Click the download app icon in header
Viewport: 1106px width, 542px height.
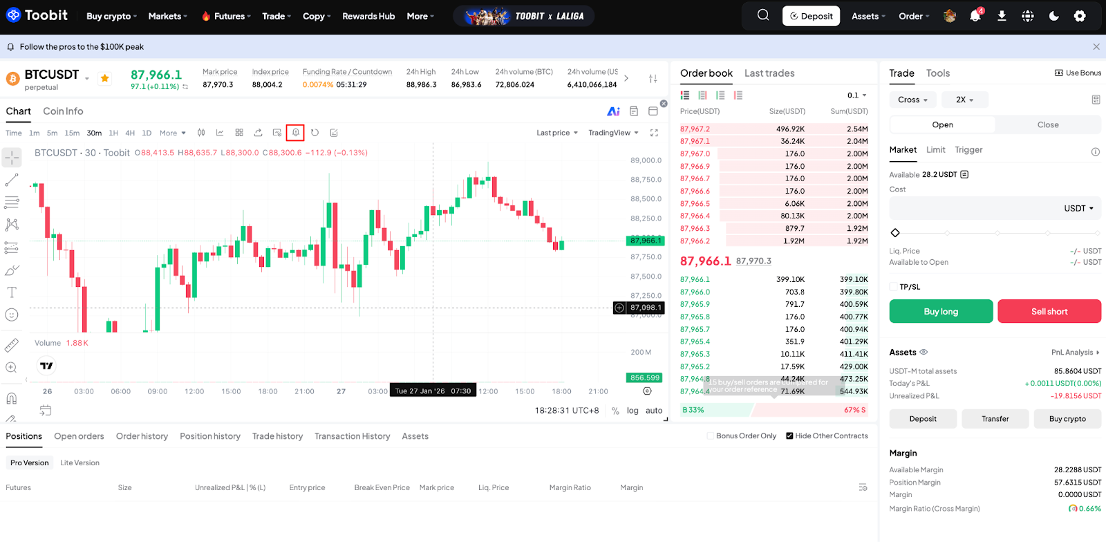click(1002, 16)
